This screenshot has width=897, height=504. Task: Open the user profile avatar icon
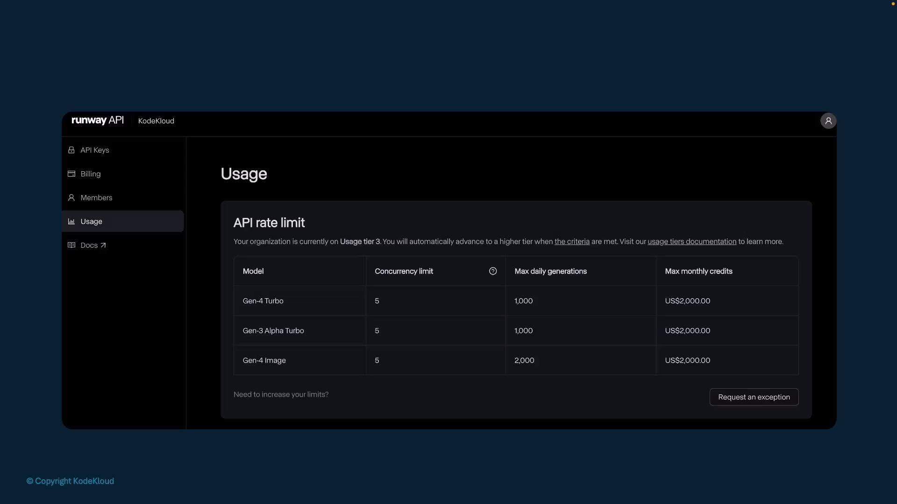(828, 121)
